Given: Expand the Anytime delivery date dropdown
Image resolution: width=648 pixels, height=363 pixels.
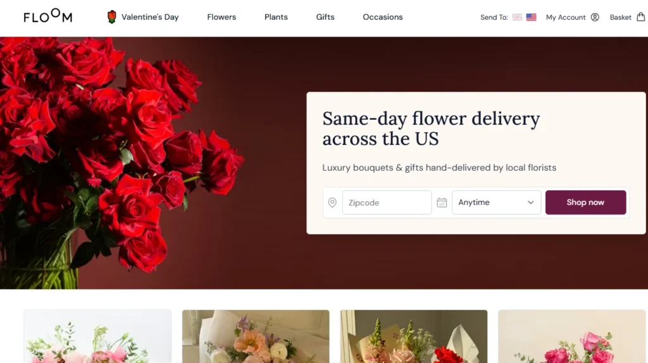Looking at the screenshot, I should click(x=496, y=202).
